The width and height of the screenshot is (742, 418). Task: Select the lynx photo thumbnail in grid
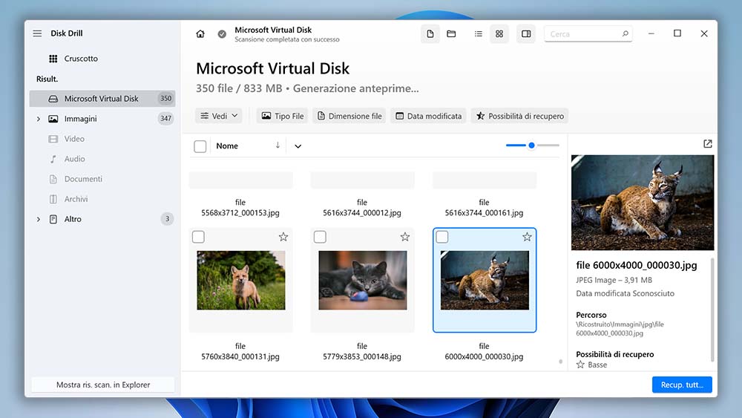pos(485,280)
